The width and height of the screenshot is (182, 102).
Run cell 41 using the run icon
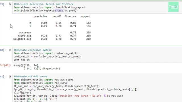(x=10, y=76)
